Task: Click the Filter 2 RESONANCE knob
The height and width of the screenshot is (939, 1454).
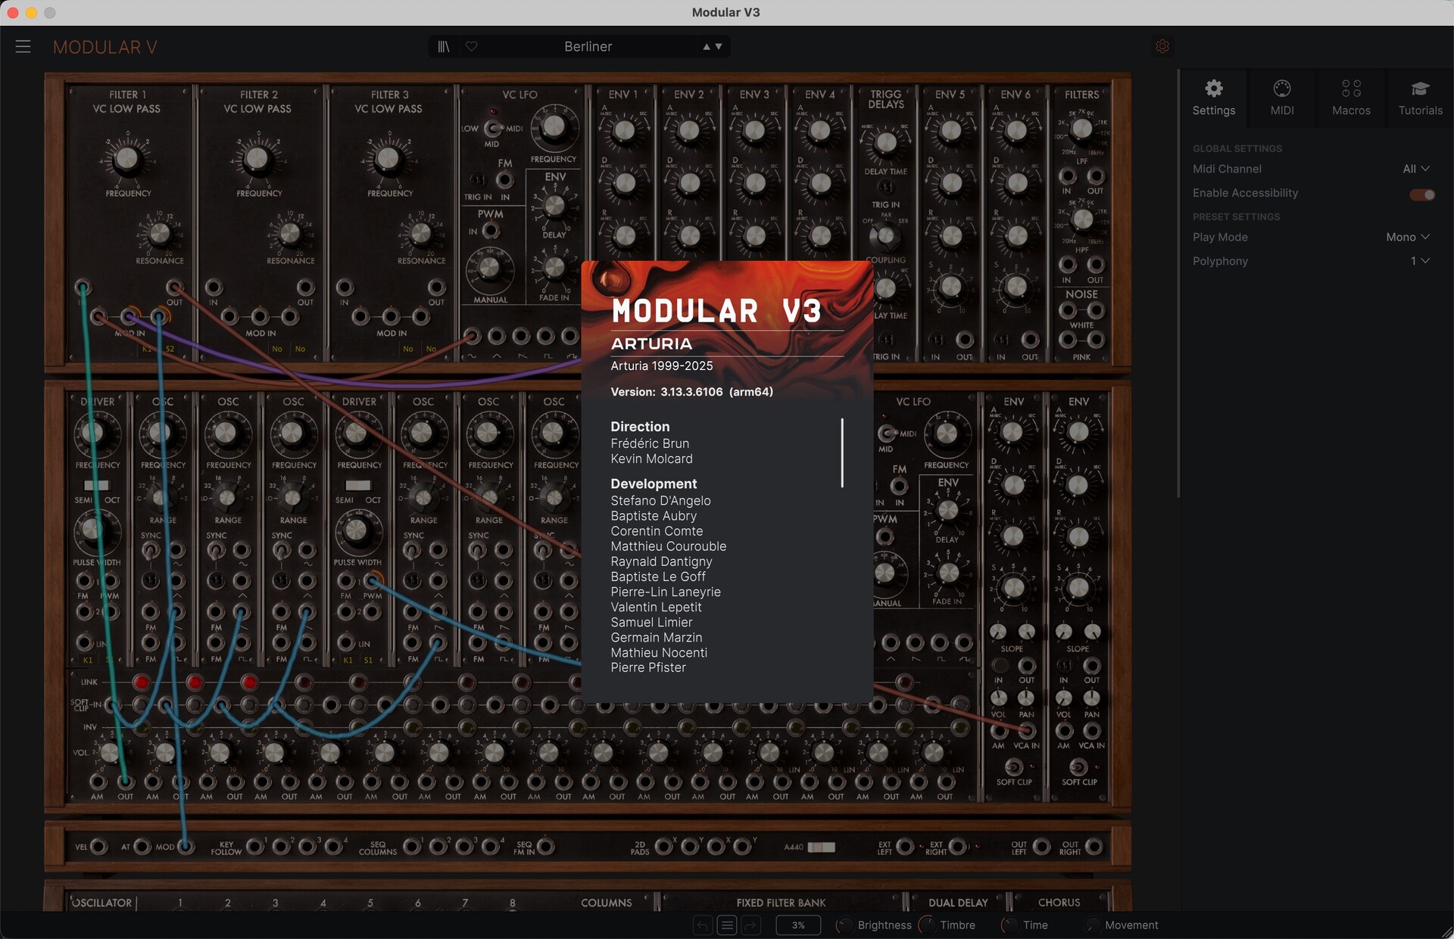Action: pos(289,233)
